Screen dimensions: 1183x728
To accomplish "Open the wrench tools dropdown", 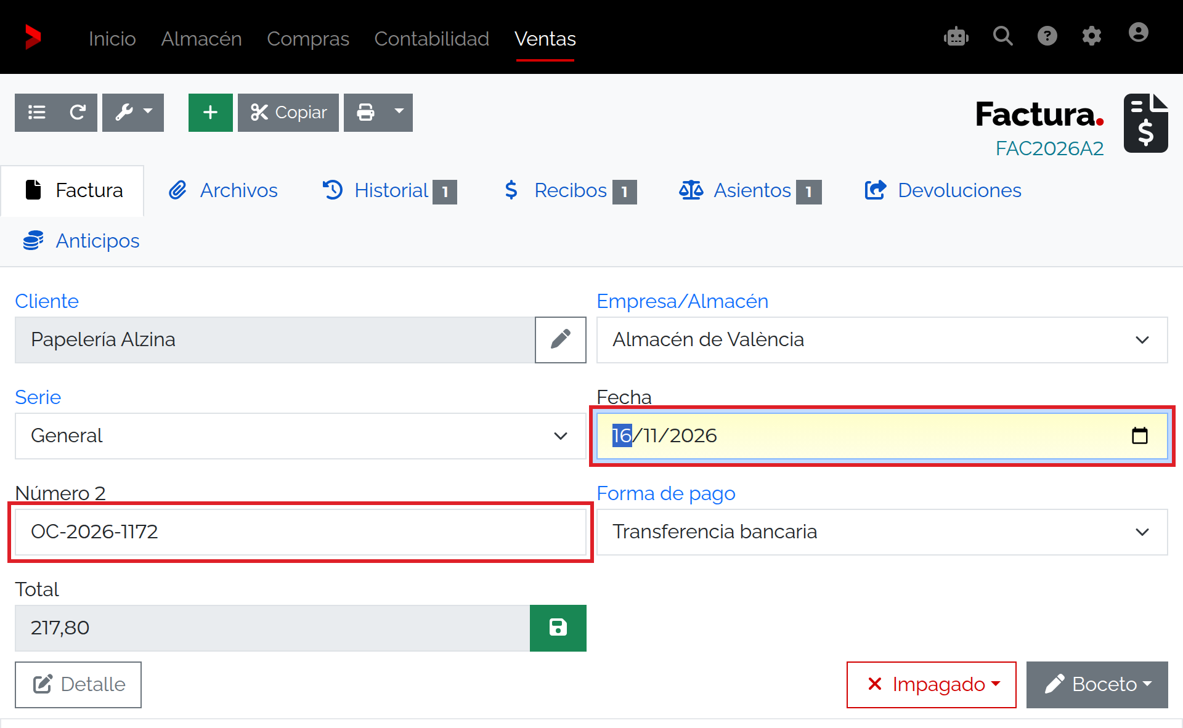I will (x=133, y=113).
